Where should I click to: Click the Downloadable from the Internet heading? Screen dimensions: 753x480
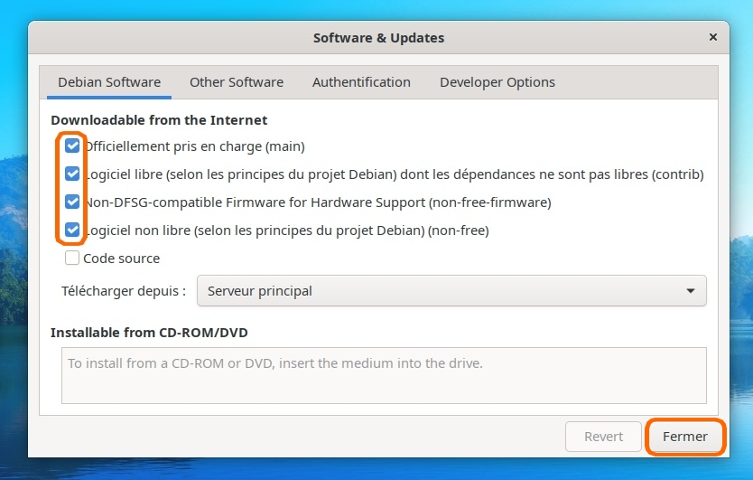click(x=159, y=119)
